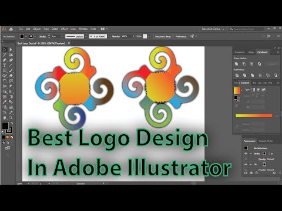Set fill to None in toolbox
Viewport: 282px width, 211px height.
(12, 137)
